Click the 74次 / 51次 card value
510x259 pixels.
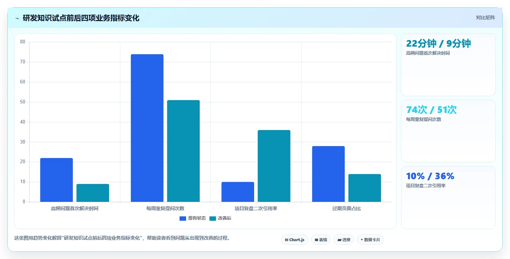point(431,110)
